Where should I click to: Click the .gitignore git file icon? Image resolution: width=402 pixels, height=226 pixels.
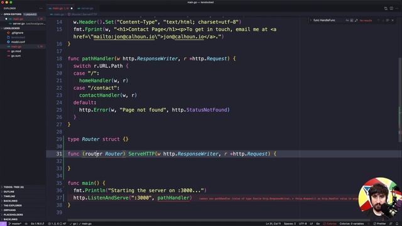coord(8,33)
